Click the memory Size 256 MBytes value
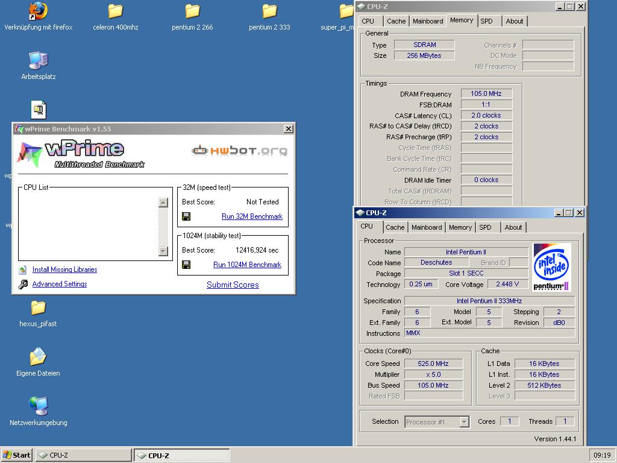Viewport: 617px width, 463px height. tap(424, 55)
